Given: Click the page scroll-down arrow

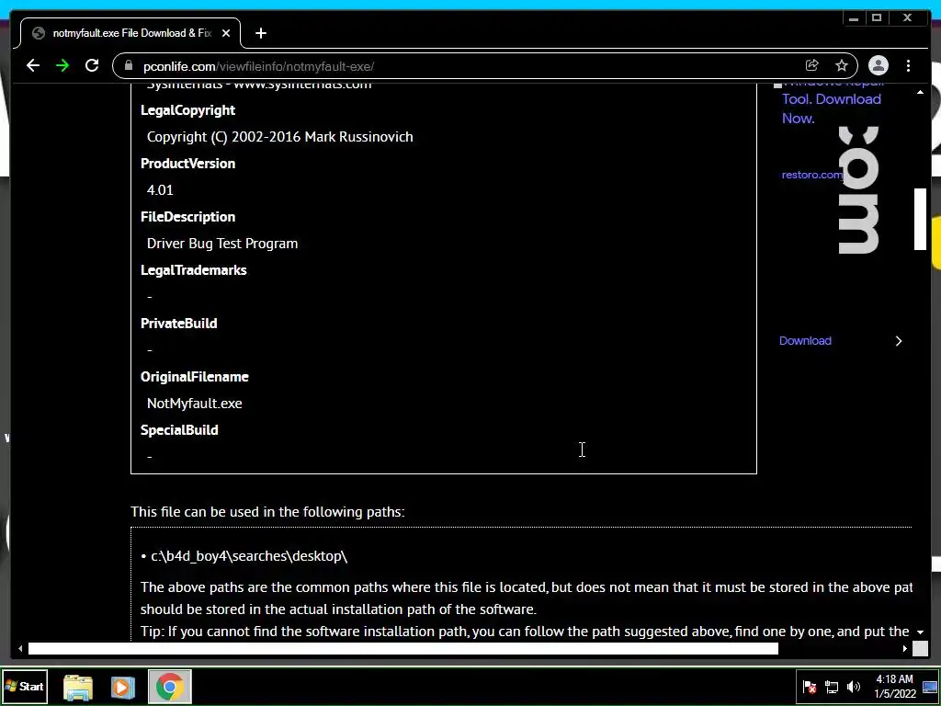Looking at the screenshot, I should pyautogui.click(x=920, y=632).
